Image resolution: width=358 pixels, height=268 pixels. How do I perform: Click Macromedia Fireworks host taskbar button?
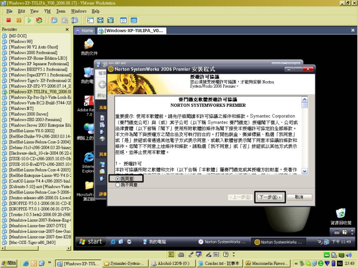point(267,263)
